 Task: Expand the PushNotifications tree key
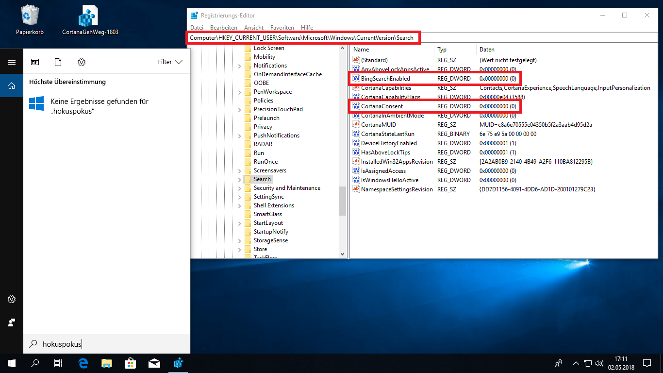pyautogui.click(x=240, y=136)
